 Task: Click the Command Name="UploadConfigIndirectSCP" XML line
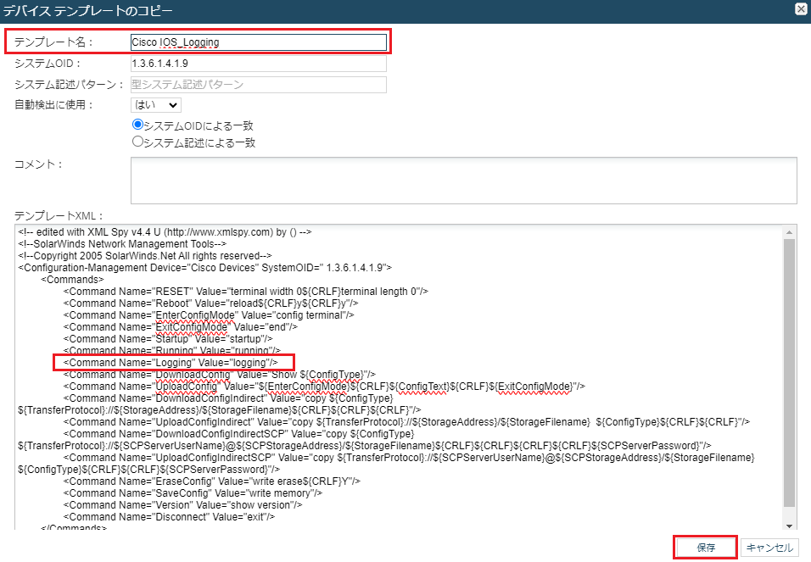click(x=386, y=464)
